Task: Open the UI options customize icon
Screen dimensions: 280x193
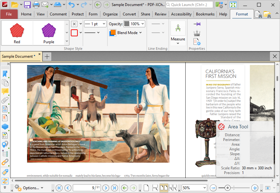Action: click(x=219, y=5)
